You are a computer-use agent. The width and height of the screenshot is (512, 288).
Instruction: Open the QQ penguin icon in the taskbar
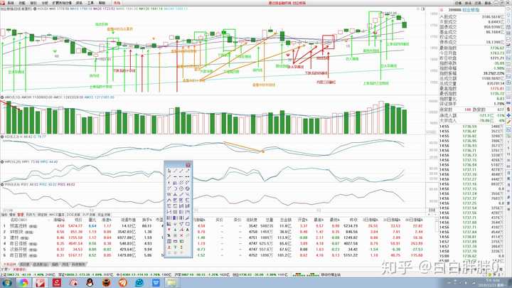click(x=90, y=283)
